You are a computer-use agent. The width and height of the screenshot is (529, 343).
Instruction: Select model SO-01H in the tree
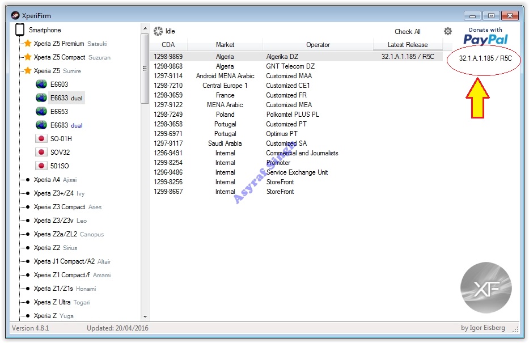[61, 138]
